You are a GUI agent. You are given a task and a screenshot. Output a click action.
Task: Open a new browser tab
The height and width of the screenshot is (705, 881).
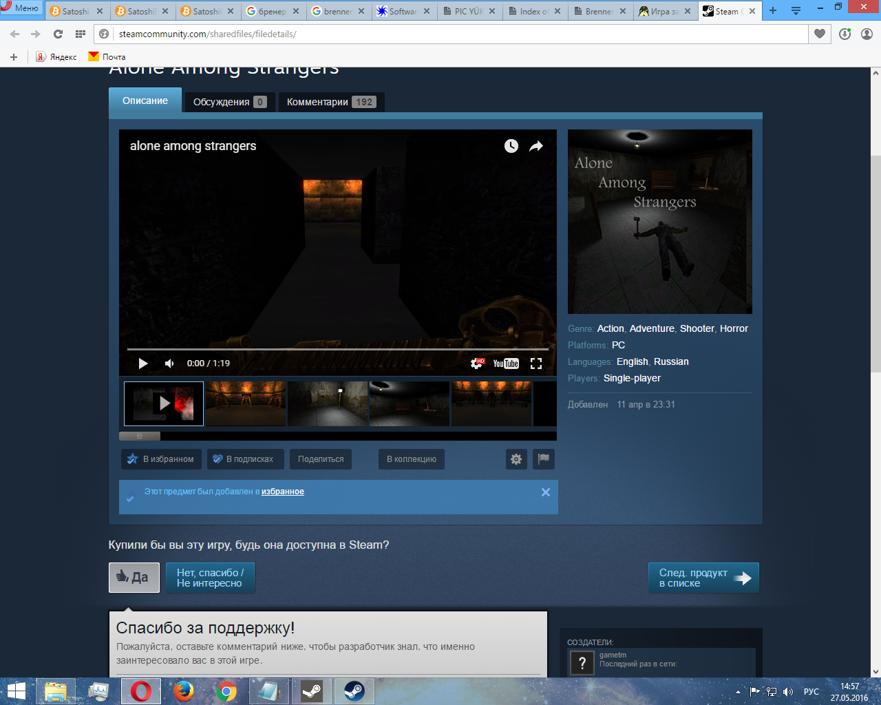(x=773, y=11)
